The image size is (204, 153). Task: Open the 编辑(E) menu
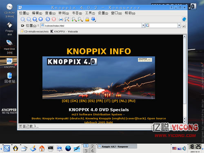[37, 13]
